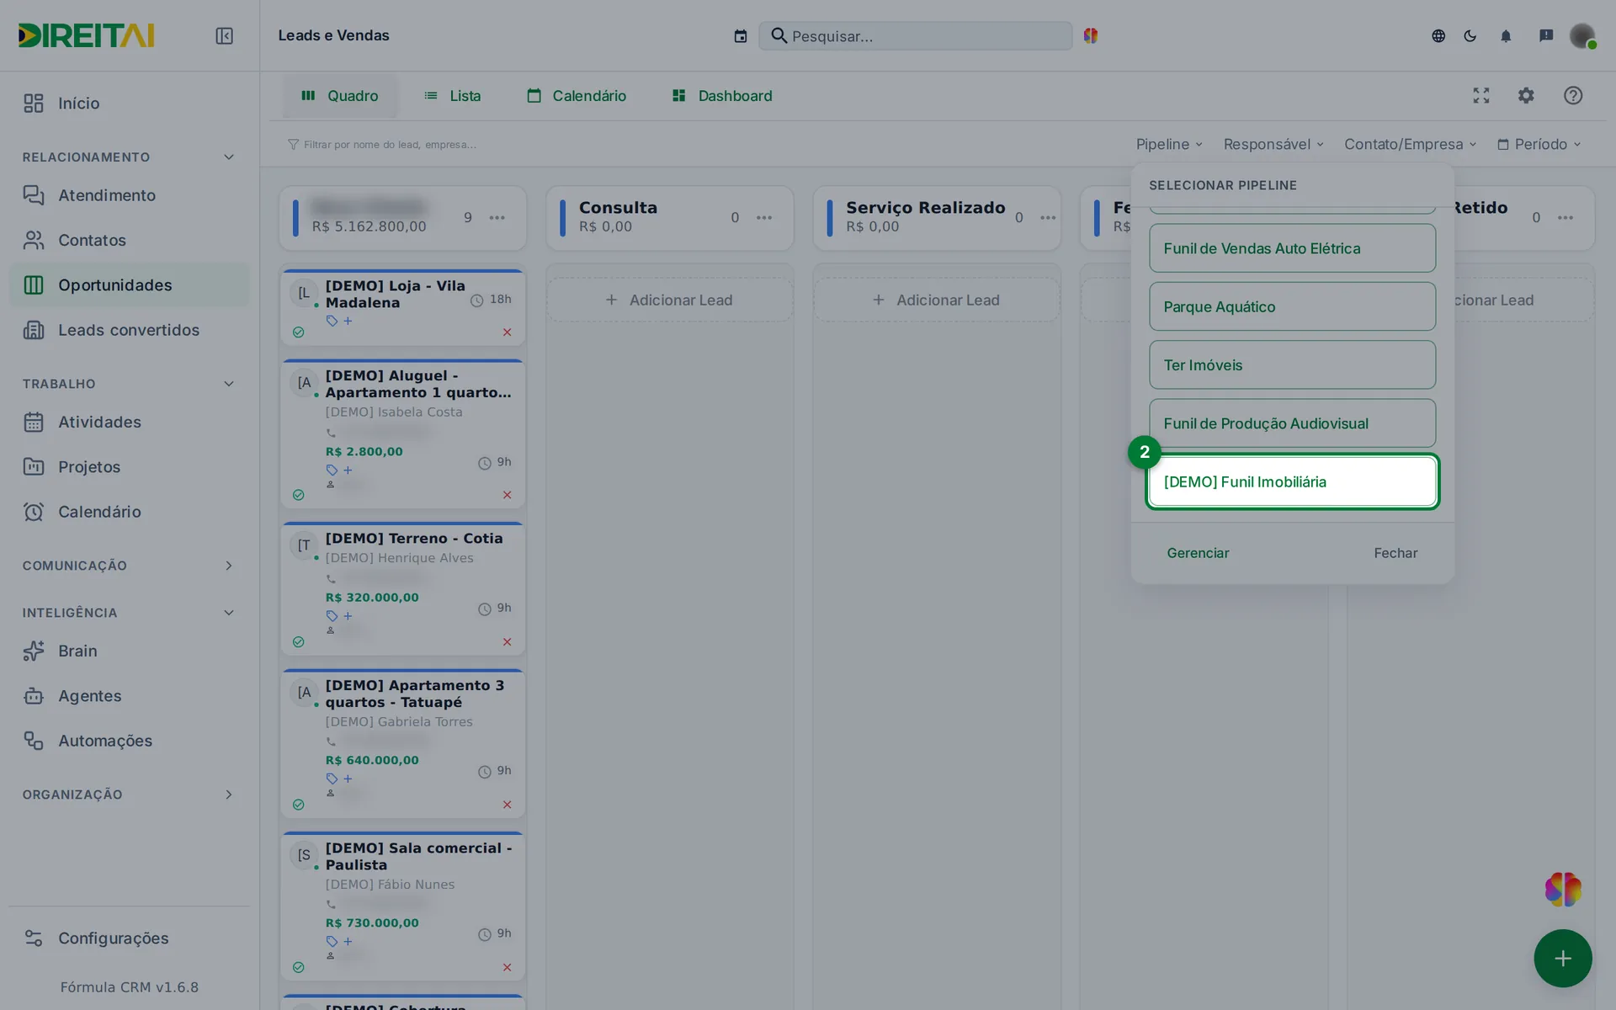Viewport: 1616px width, 1010px height.
Task: Open more options for Consulta column
Action: (x=764, y=218)
